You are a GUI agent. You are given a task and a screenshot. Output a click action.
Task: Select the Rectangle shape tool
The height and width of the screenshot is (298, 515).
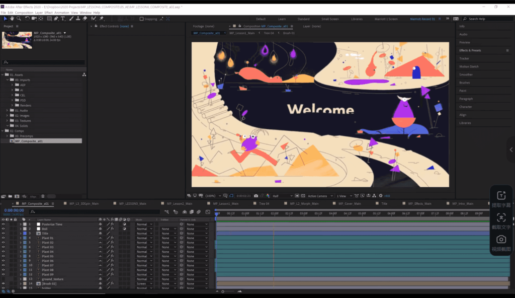tap(49, 19)
